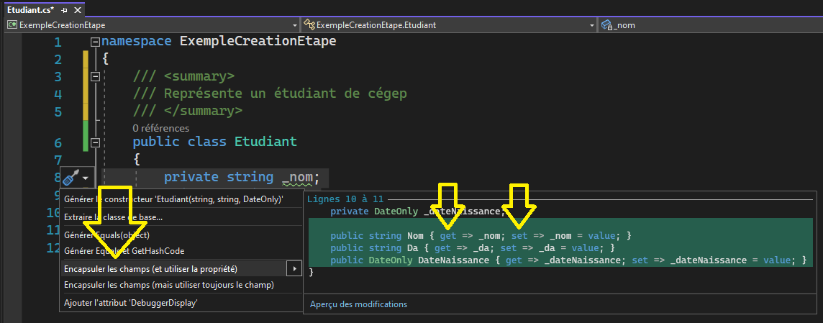
Task: Open the Aperçu des modifications link
Action: pos(358,304)
